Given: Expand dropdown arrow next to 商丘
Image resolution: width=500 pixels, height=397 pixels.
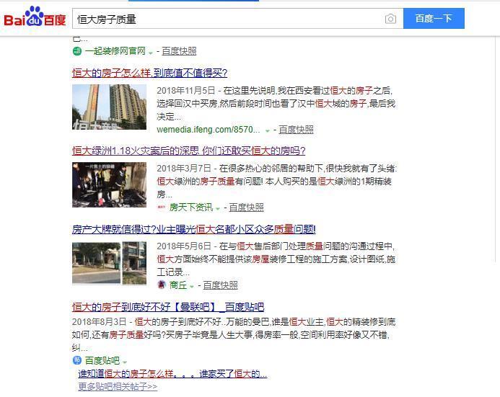Looking at the screenshot, I should tap(192, 287).
